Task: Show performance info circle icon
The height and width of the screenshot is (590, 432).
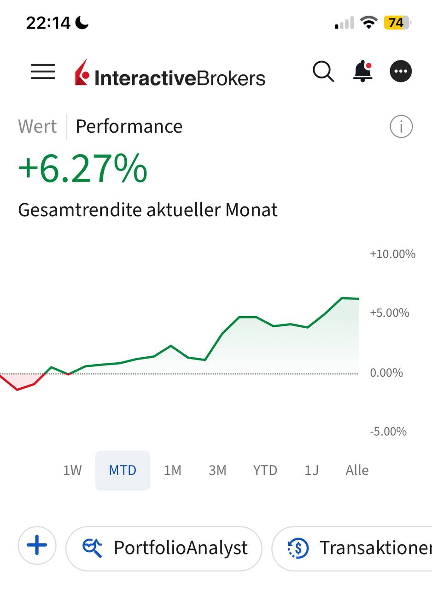Action: pos(401,126)
